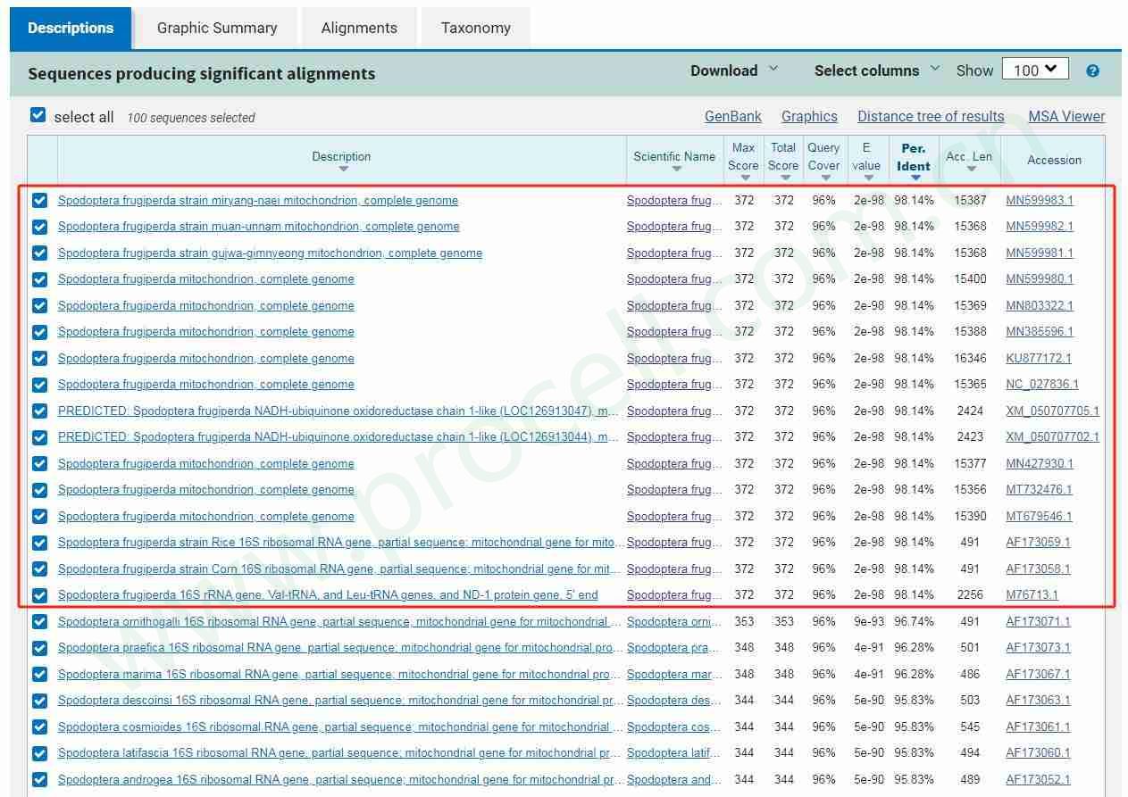Image resolution: width=1128 pixels, height=797 pixels.
Task: Sort by Per. Ident arrow icon
Action: pyautogui.click(x=915, y=178)
